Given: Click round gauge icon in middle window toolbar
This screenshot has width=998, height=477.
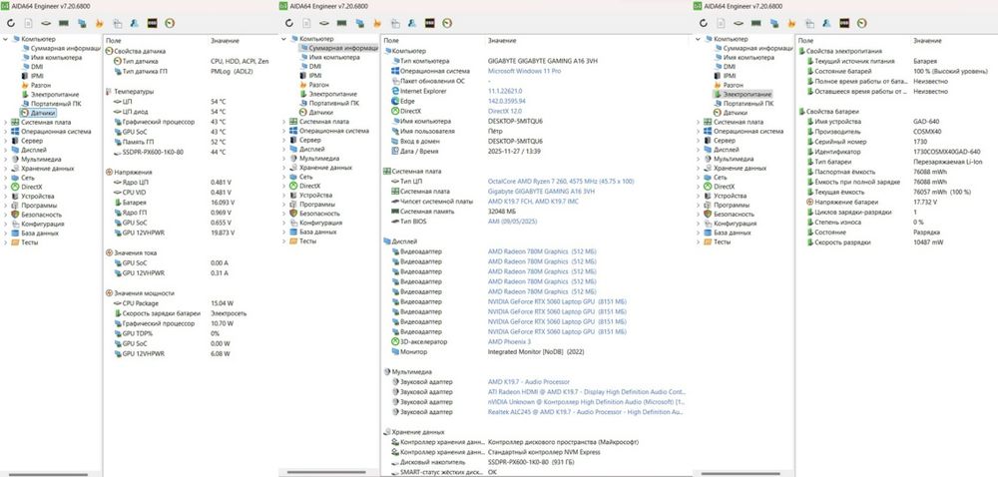Looking at the screenshot, I should (447, 23).
